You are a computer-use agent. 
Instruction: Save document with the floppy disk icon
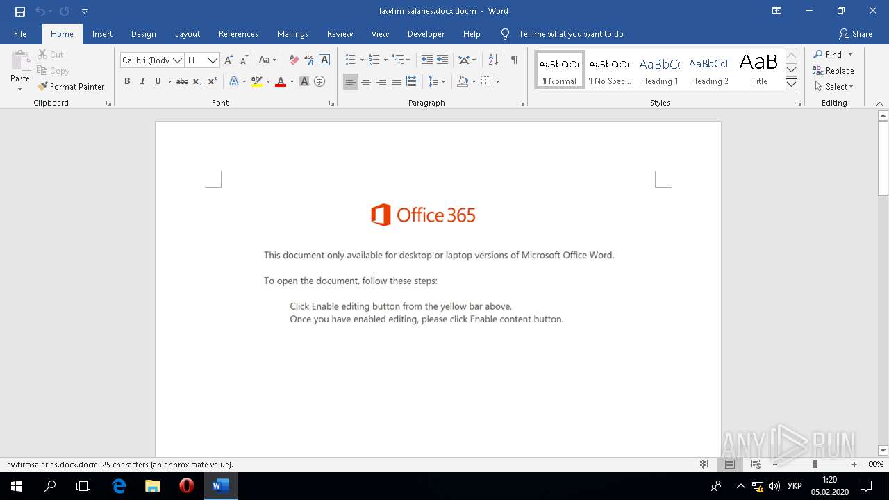pos(20,11)
